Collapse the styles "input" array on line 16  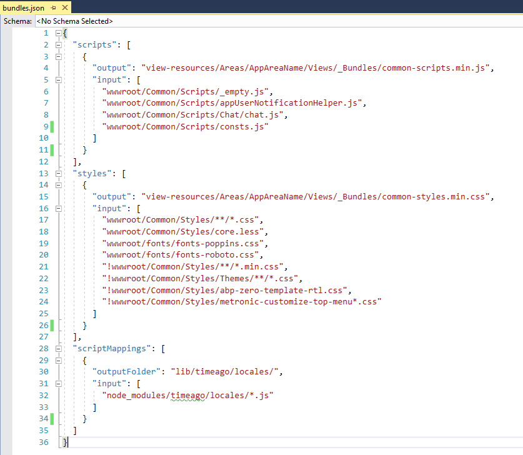point(58,208)
